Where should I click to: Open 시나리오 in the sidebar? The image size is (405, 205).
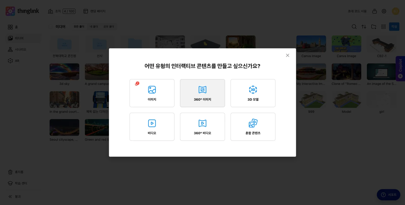pyautogui.click(x=23, y=50)
